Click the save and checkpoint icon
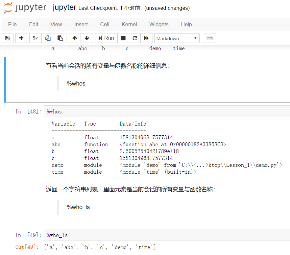Viewport: 290px width, 255px height. (x=7, y=38)
